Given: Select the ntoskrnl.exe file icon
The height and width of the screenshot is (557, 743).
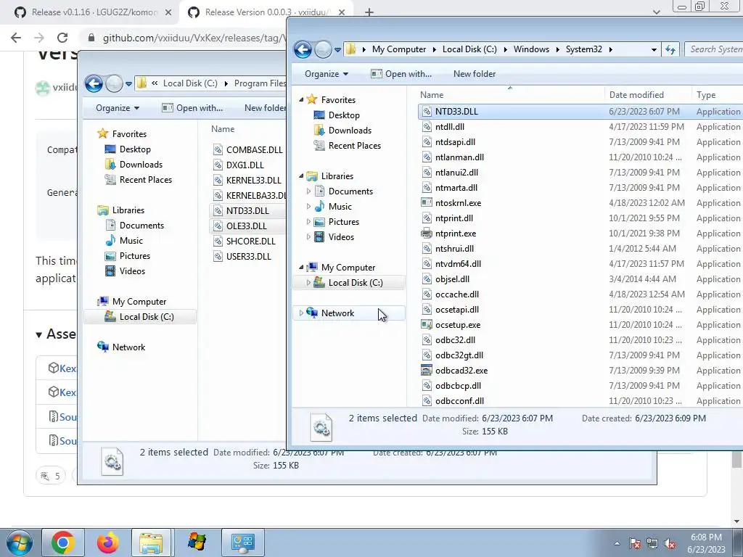Looking at the screenshot, I should (x=427, y=203).
